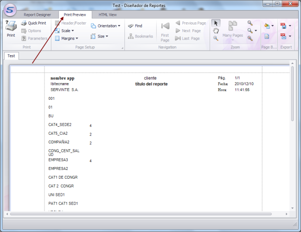Select the hand pan tool
This screenshot has height=232, width=301.
pyautogui.click(x=216, y=31)
